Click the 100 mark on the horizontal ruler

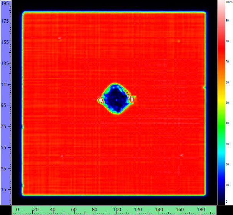[116, 210]
